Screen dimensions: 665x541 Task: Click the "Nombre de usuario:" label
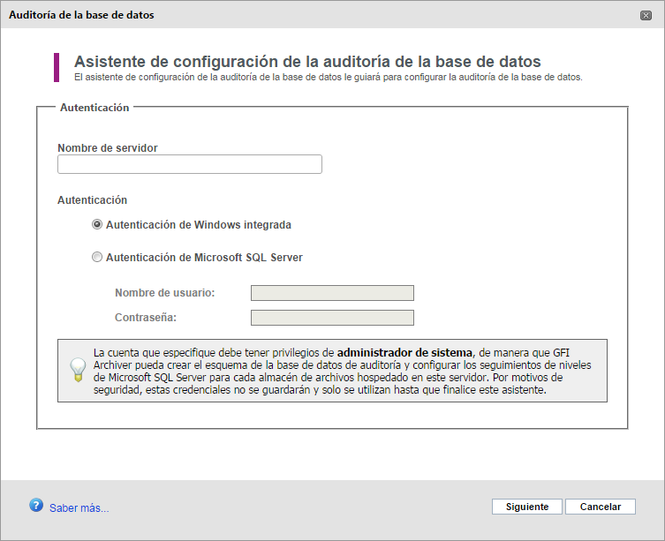(x=165, y=293)
